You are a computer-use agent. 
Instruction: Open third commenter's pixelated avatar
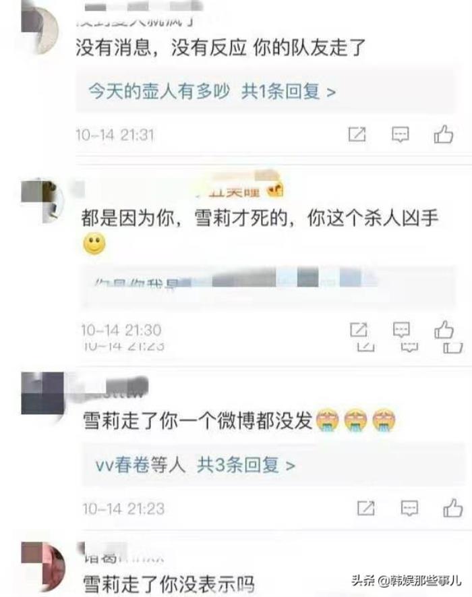coord(42,394)
